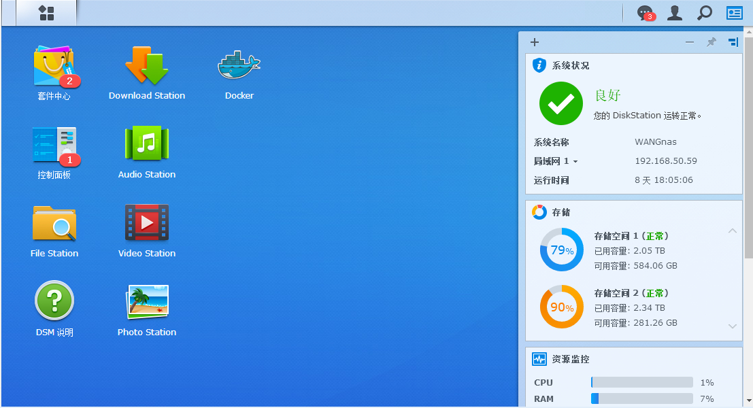The height and width of the screenshot is (408, 753).
Task: Click the DiskStation 运转正常 message
Action: pyautogui.click(x=648, y=116)
